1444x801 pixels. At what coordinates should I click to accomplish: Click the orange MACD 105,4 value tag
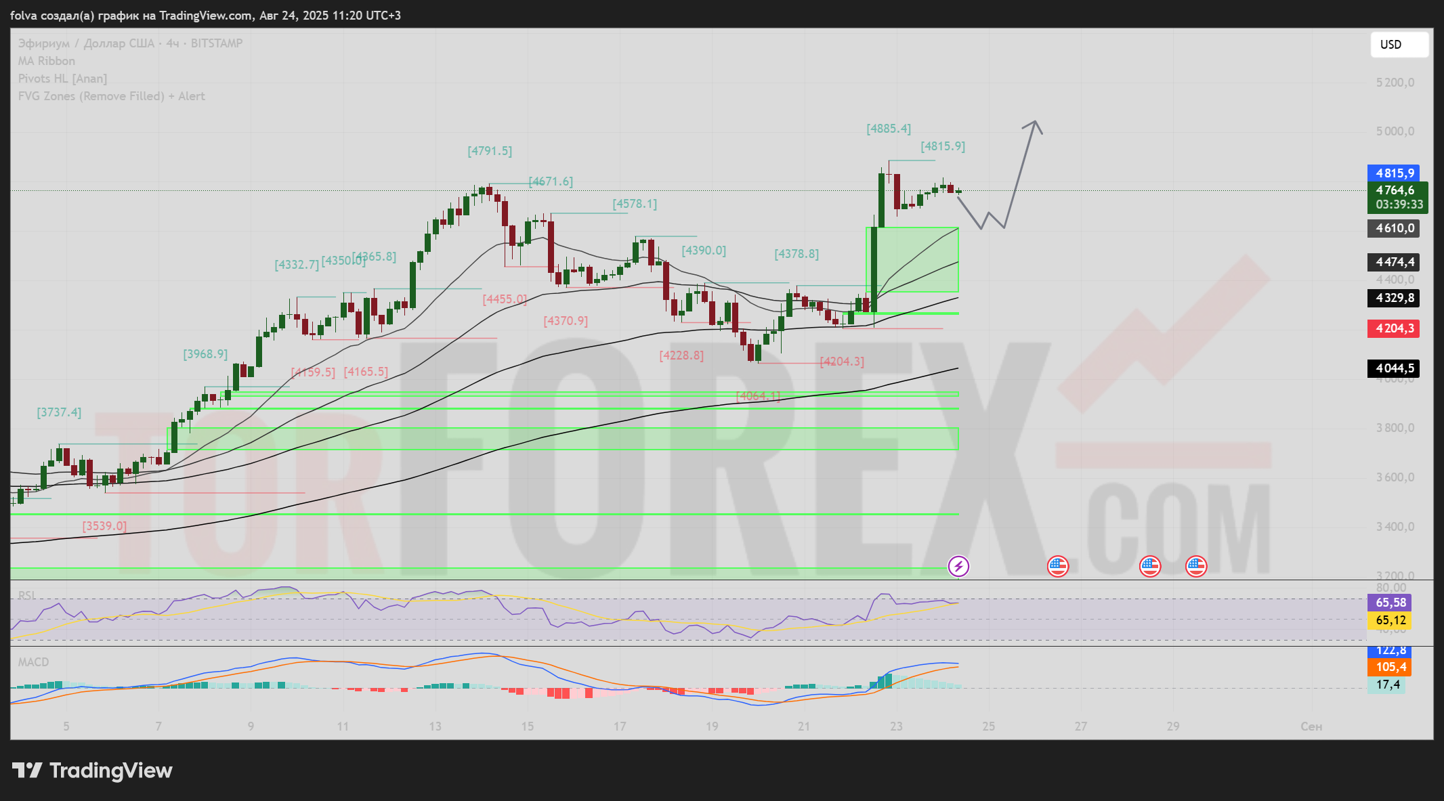pos(1389,668)
